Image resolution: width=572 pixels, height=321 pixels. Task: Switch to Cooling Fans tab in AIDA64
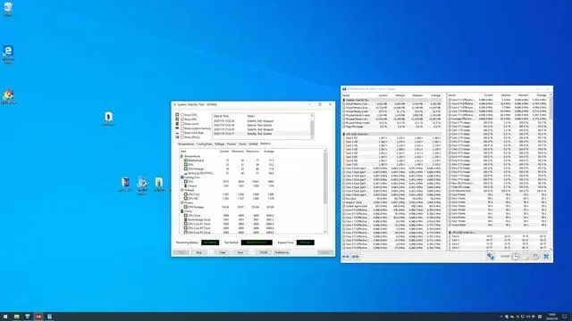tap(205, 144)
